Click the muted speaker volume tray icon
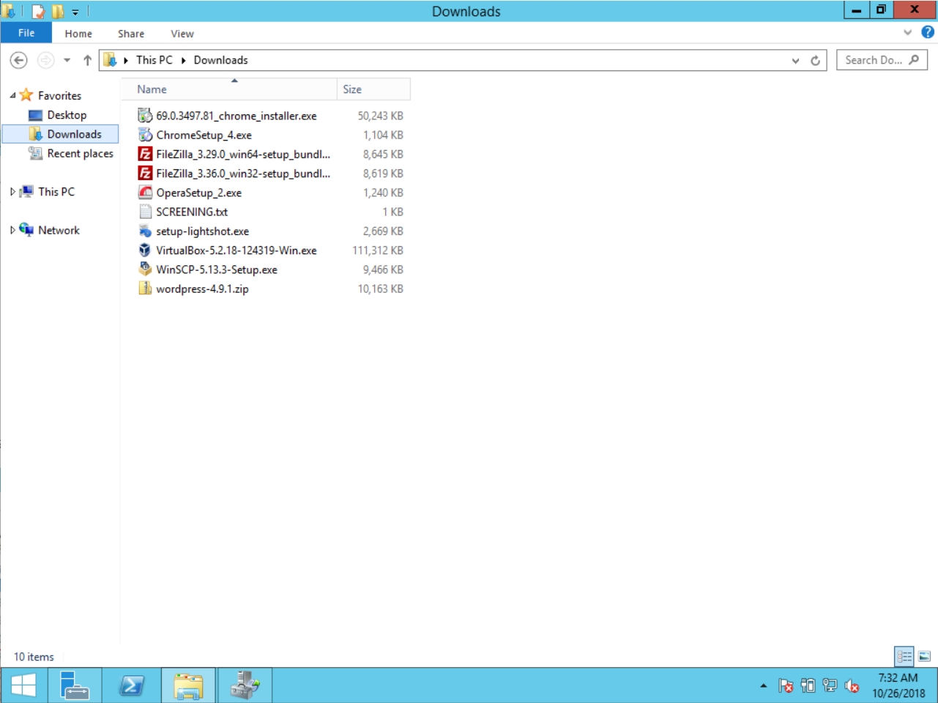 click(x=852, y=685)
